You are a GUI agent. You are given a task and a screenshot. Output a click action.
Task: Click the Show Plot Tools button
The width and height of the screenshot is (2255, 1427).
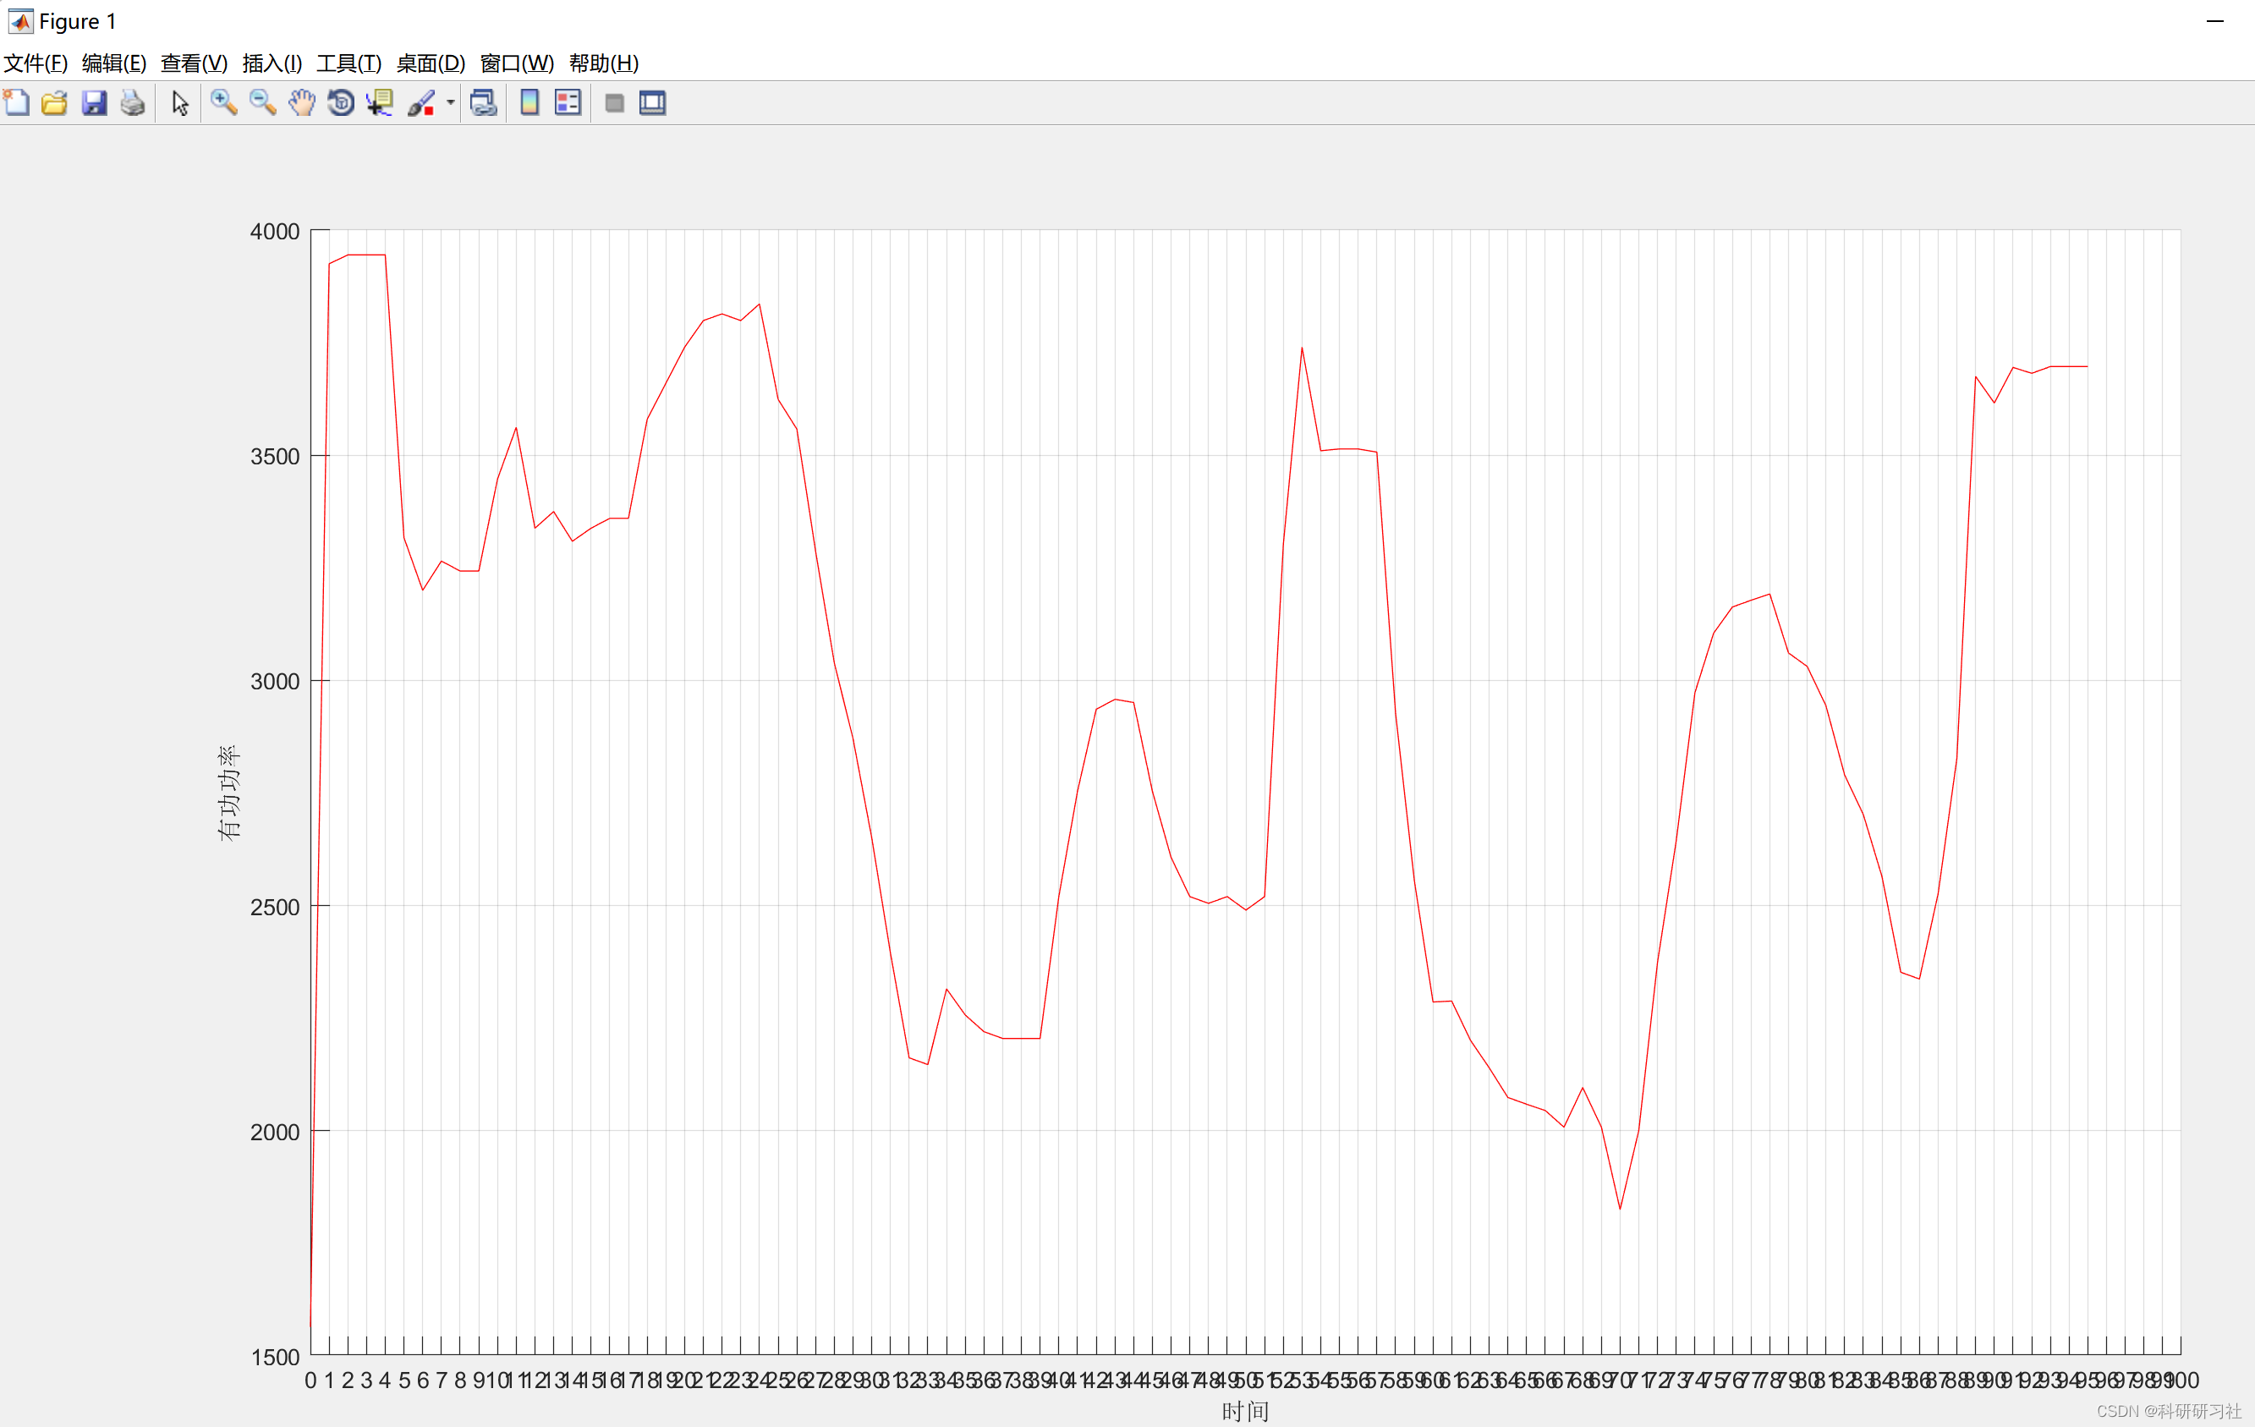pos(653,102)
